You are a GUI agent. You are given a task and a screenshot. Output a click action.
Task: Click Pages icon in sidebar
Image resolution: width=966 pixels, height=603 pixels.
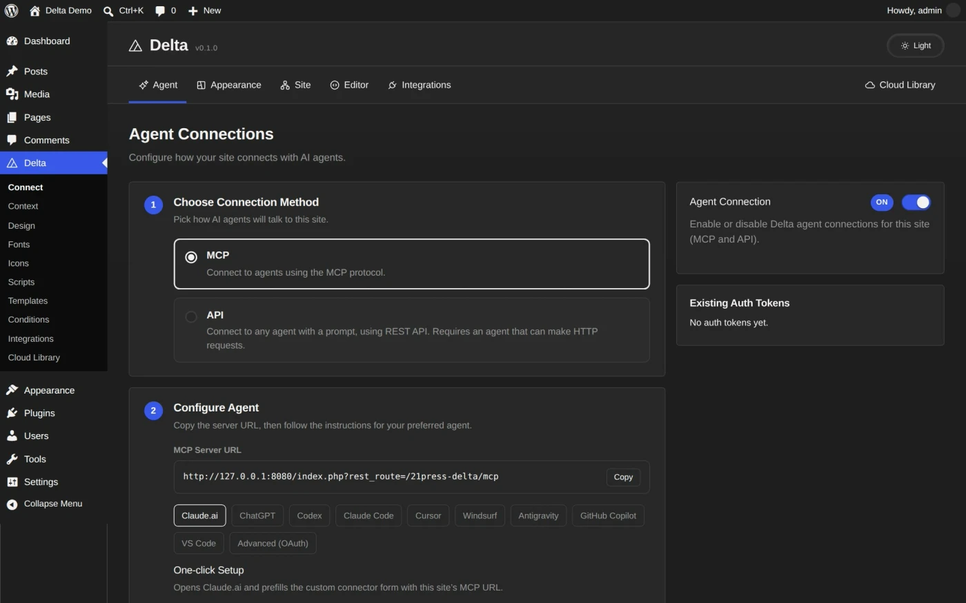click(x=12, y=117)
